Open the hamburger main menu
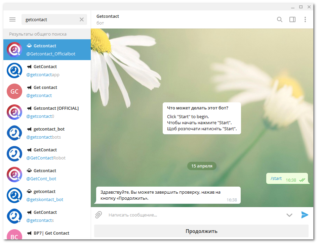Viewport: 317px width, 243px height. (12, 19)
